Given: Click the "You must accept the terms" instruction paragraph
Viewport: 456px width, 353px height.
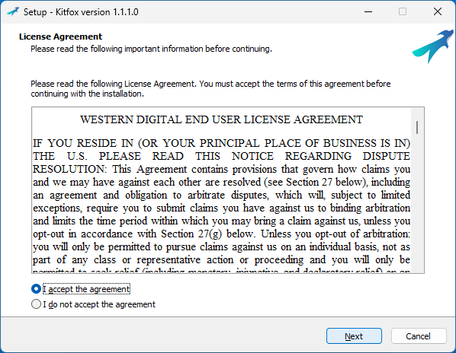Looking at the screenshot, I should click(x=210, y=89).
